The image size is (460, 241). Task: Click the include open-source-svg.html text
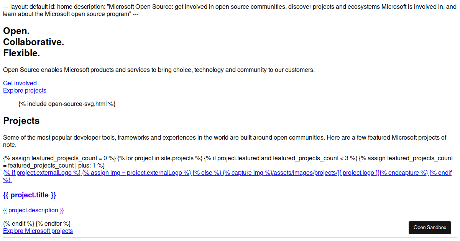(x=66, y=103)
